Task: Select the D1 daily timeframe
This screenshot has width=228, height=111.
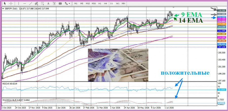Action: [111, 3]
